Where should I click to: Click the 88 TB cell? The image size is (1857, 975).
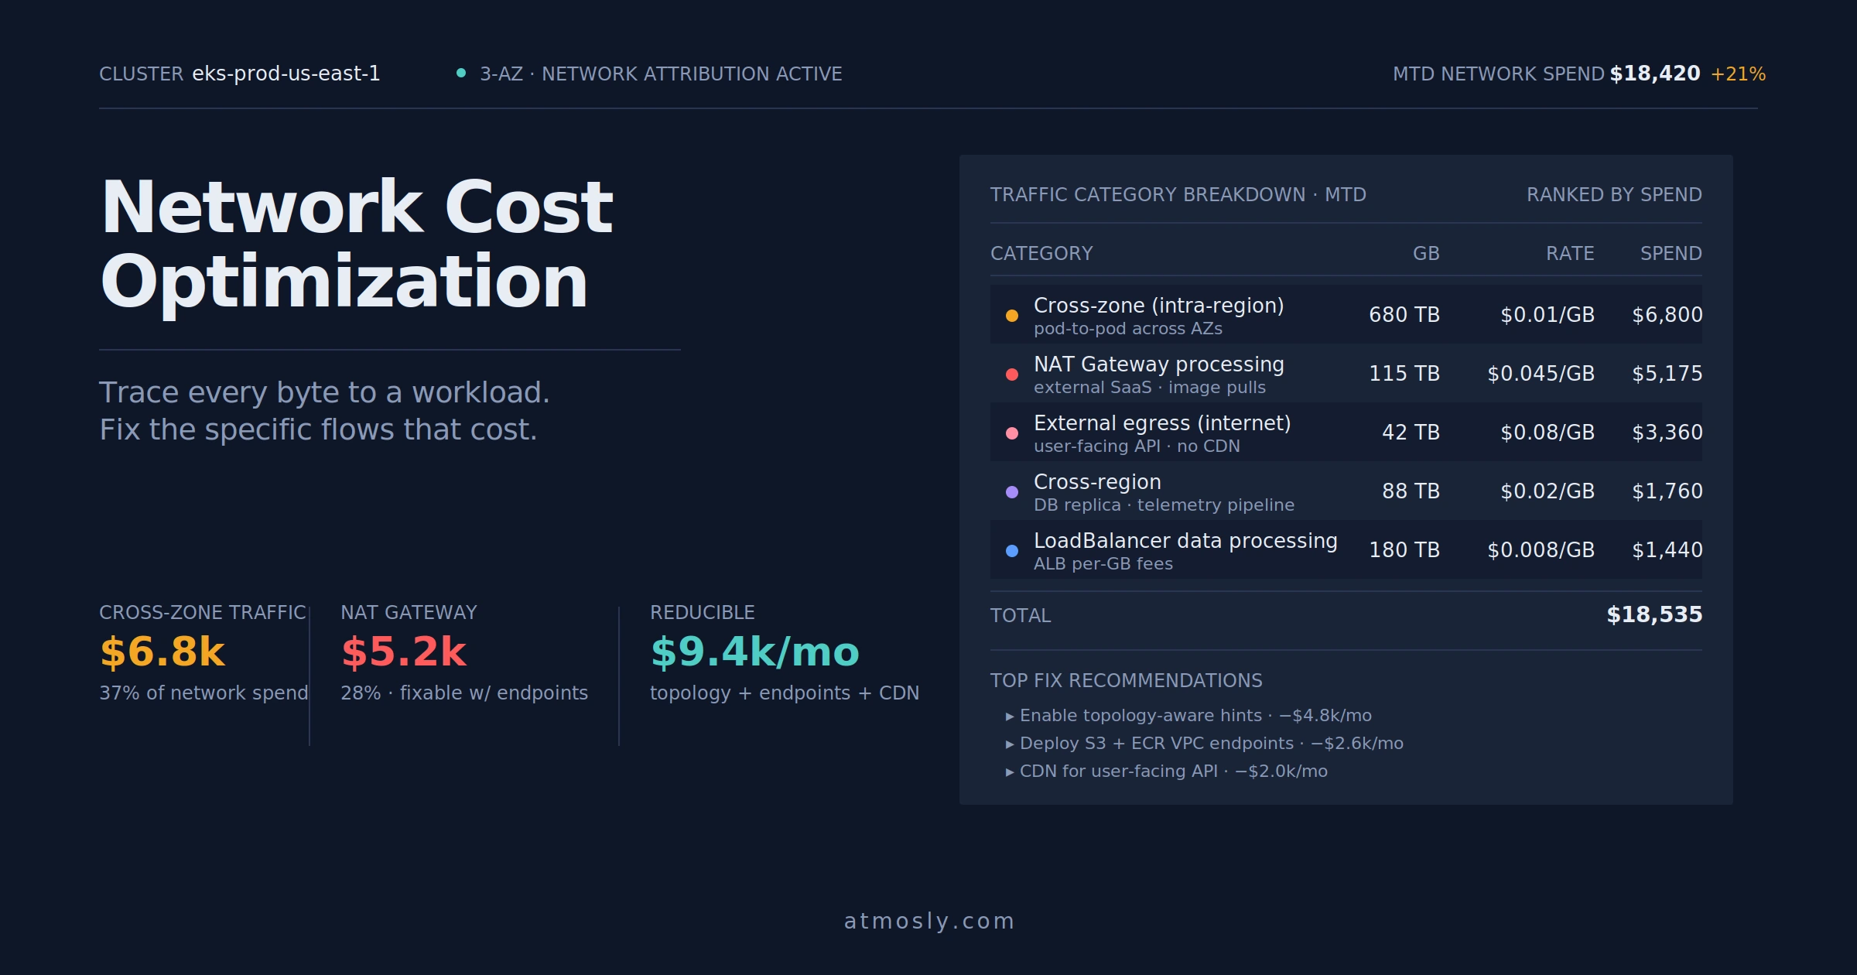1411,491
